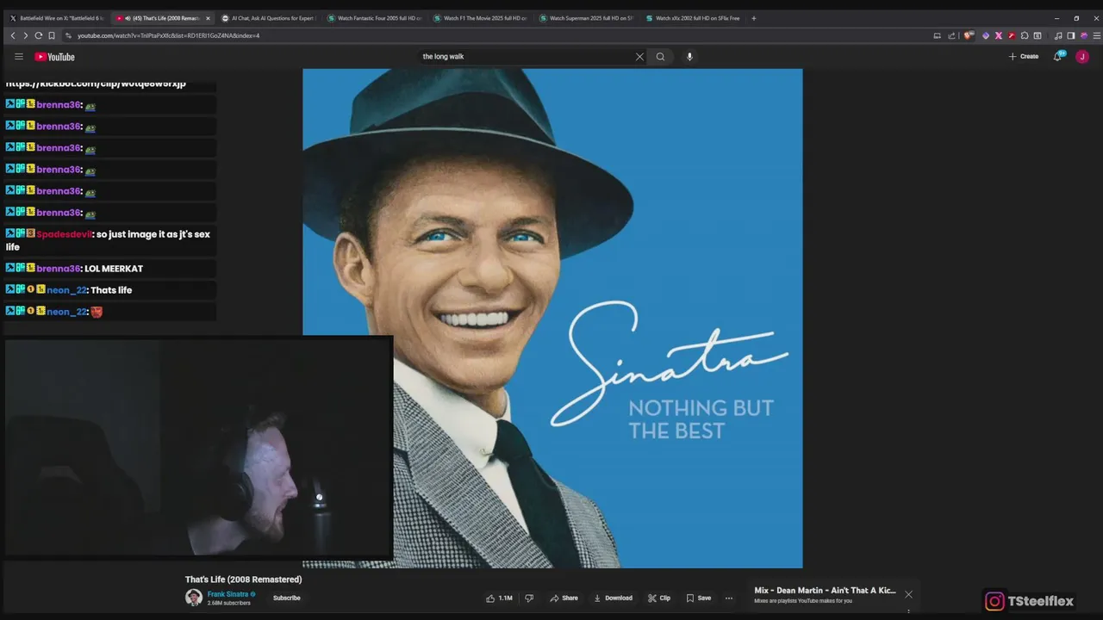Toggle the browser sidebar panel
The width and height of the screenshot is (1103, 620).
pyautogui.click(x=1071, y=35)
